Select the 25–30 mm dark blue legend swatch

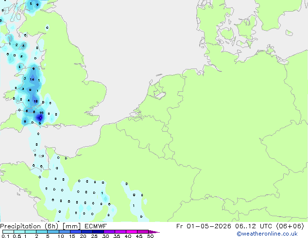[x=98, y=232]
